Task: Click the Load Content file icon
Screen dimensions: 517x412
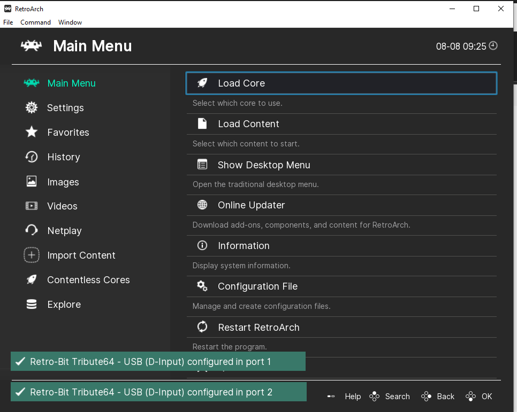Action: coord(202,123)
